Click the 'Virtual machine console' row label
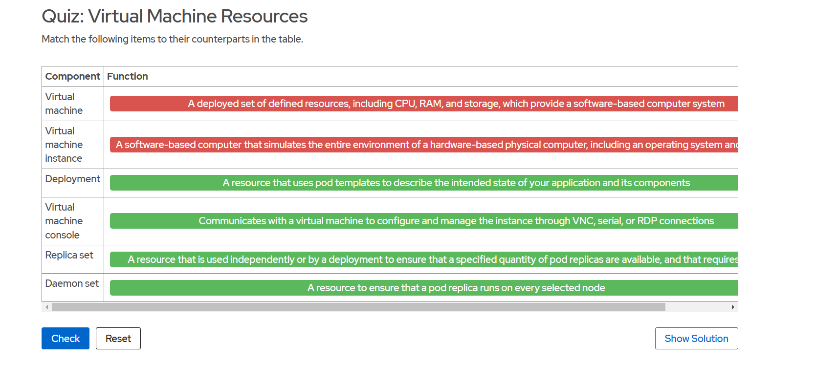 (x=64, y=221)
